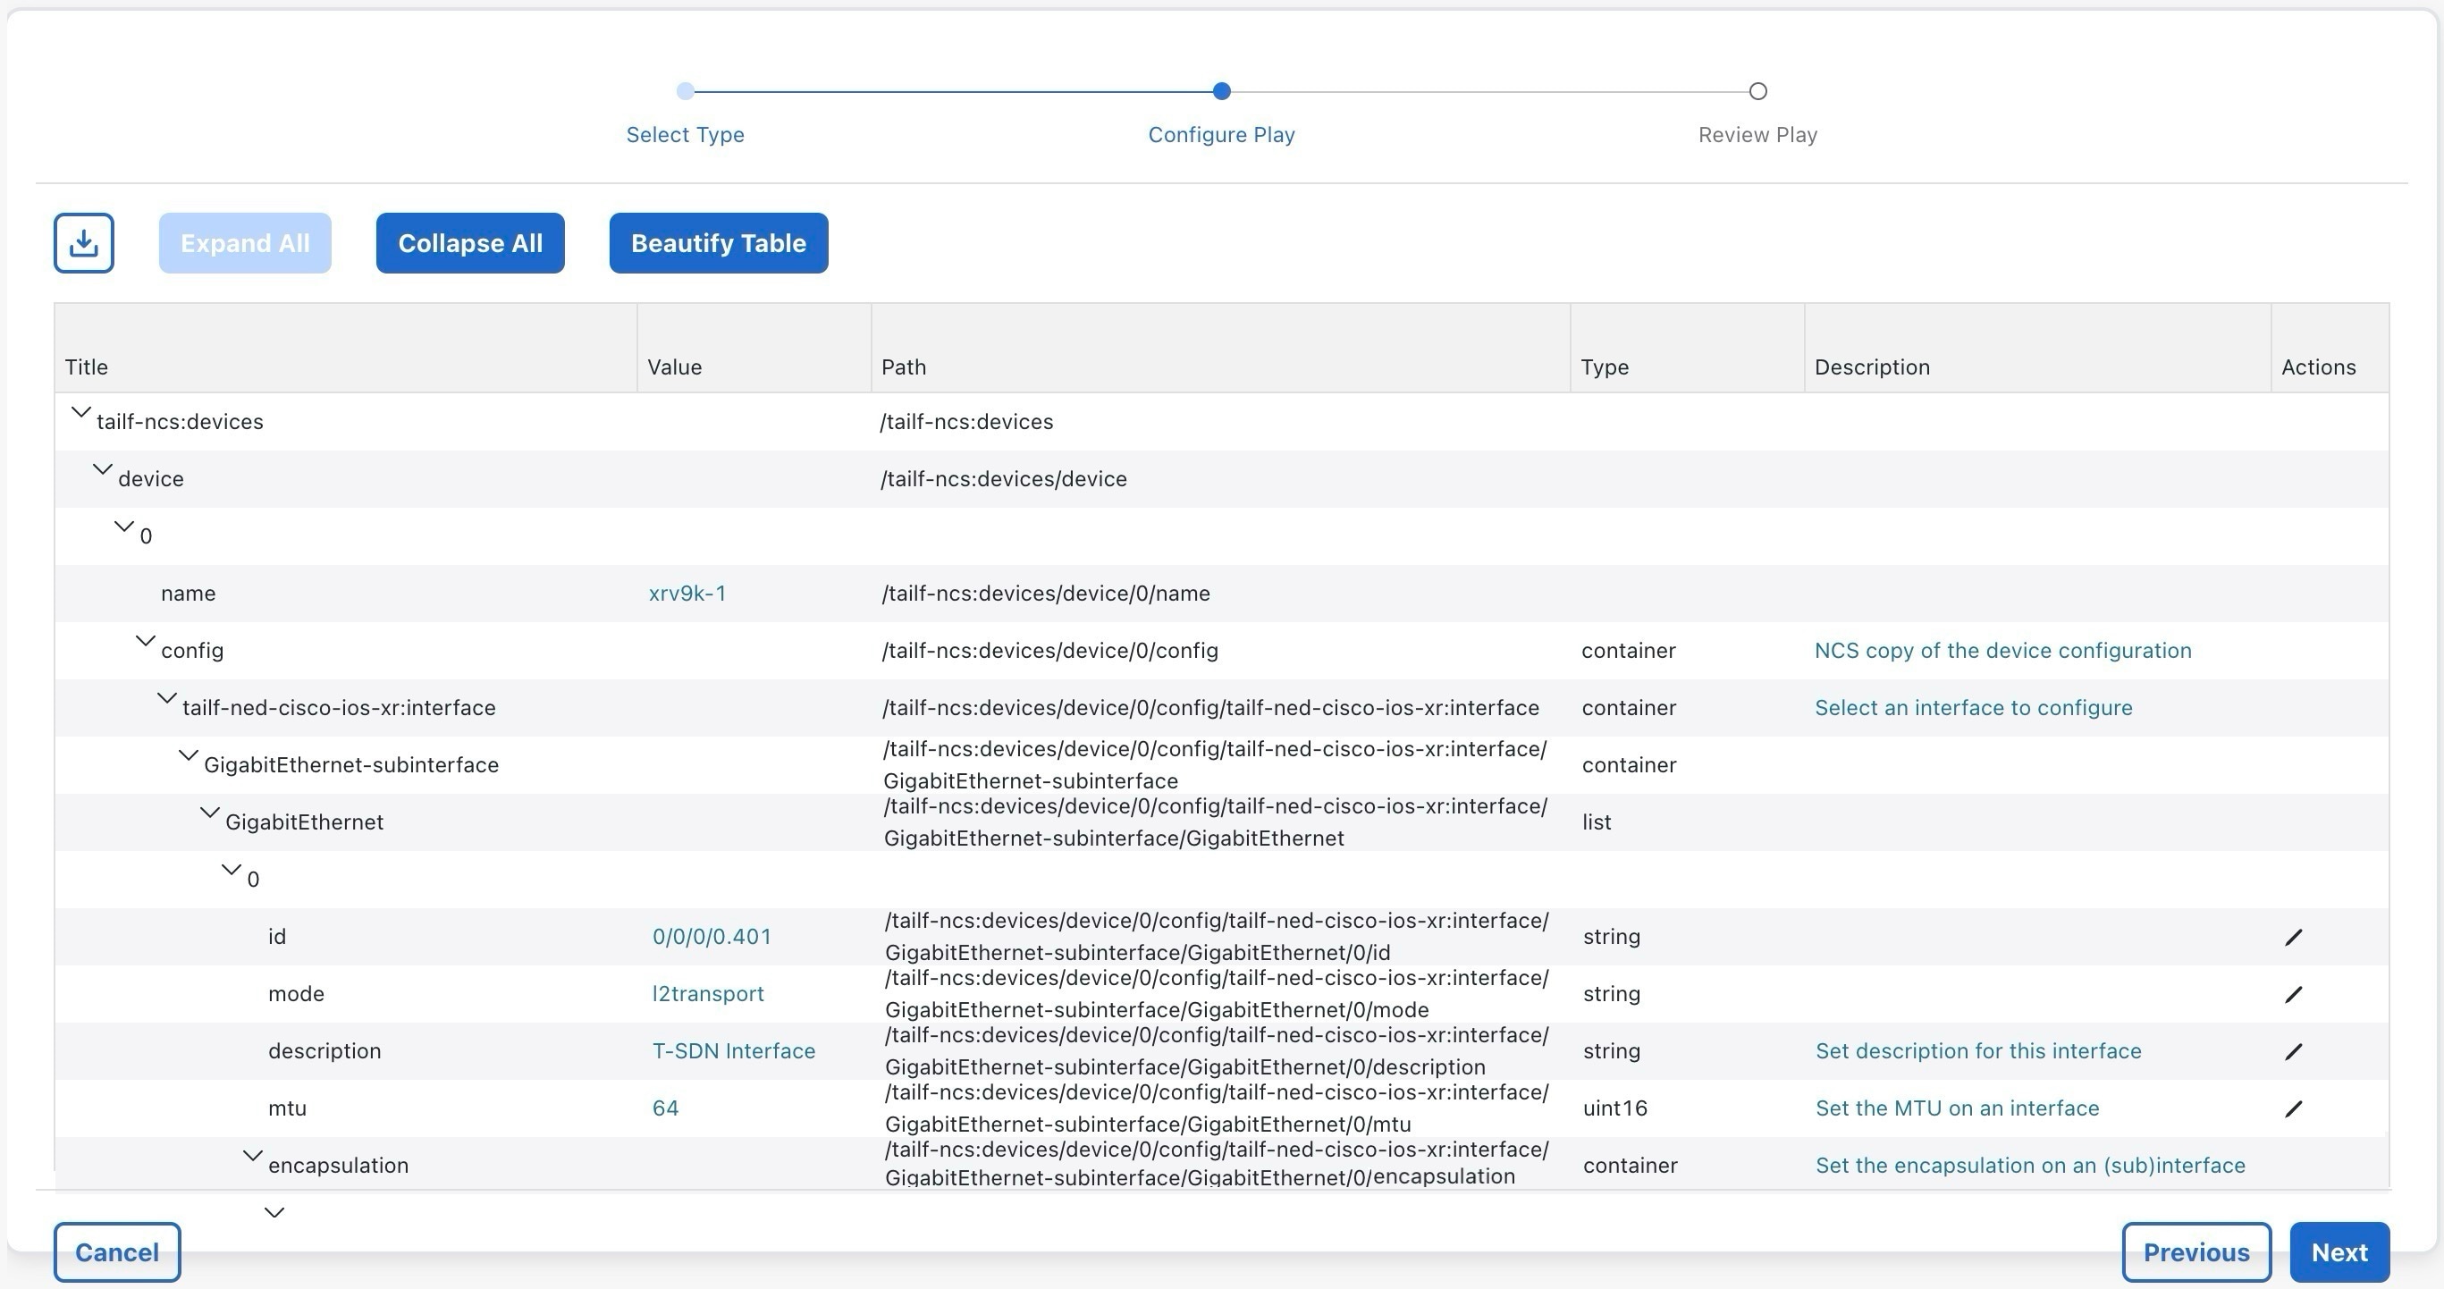Viewport: 2444px width, 1289px height.
Task: Select the xrv9k-1 name value
Action: point(687,594)
